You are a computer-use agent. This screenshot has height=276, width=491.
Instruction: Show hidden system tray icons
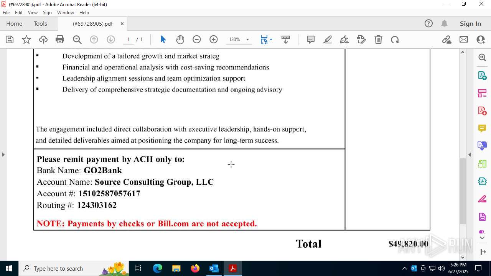[x=404, y=268]
